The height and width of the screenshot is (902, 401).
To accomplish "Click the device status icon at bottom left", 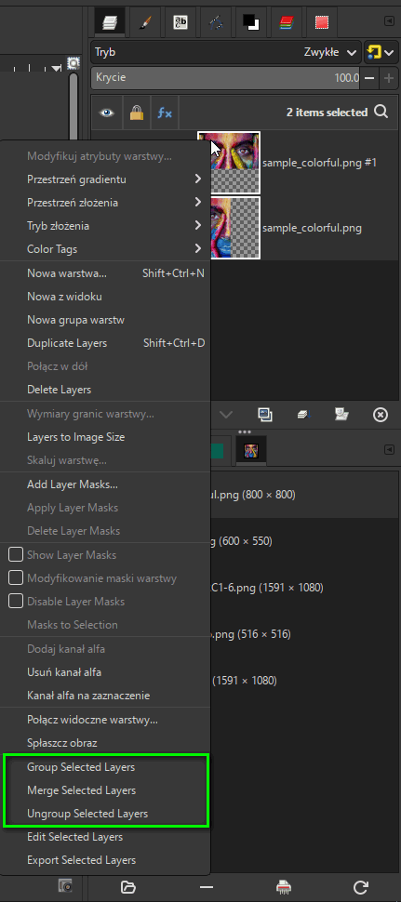I will coord(65,886).
